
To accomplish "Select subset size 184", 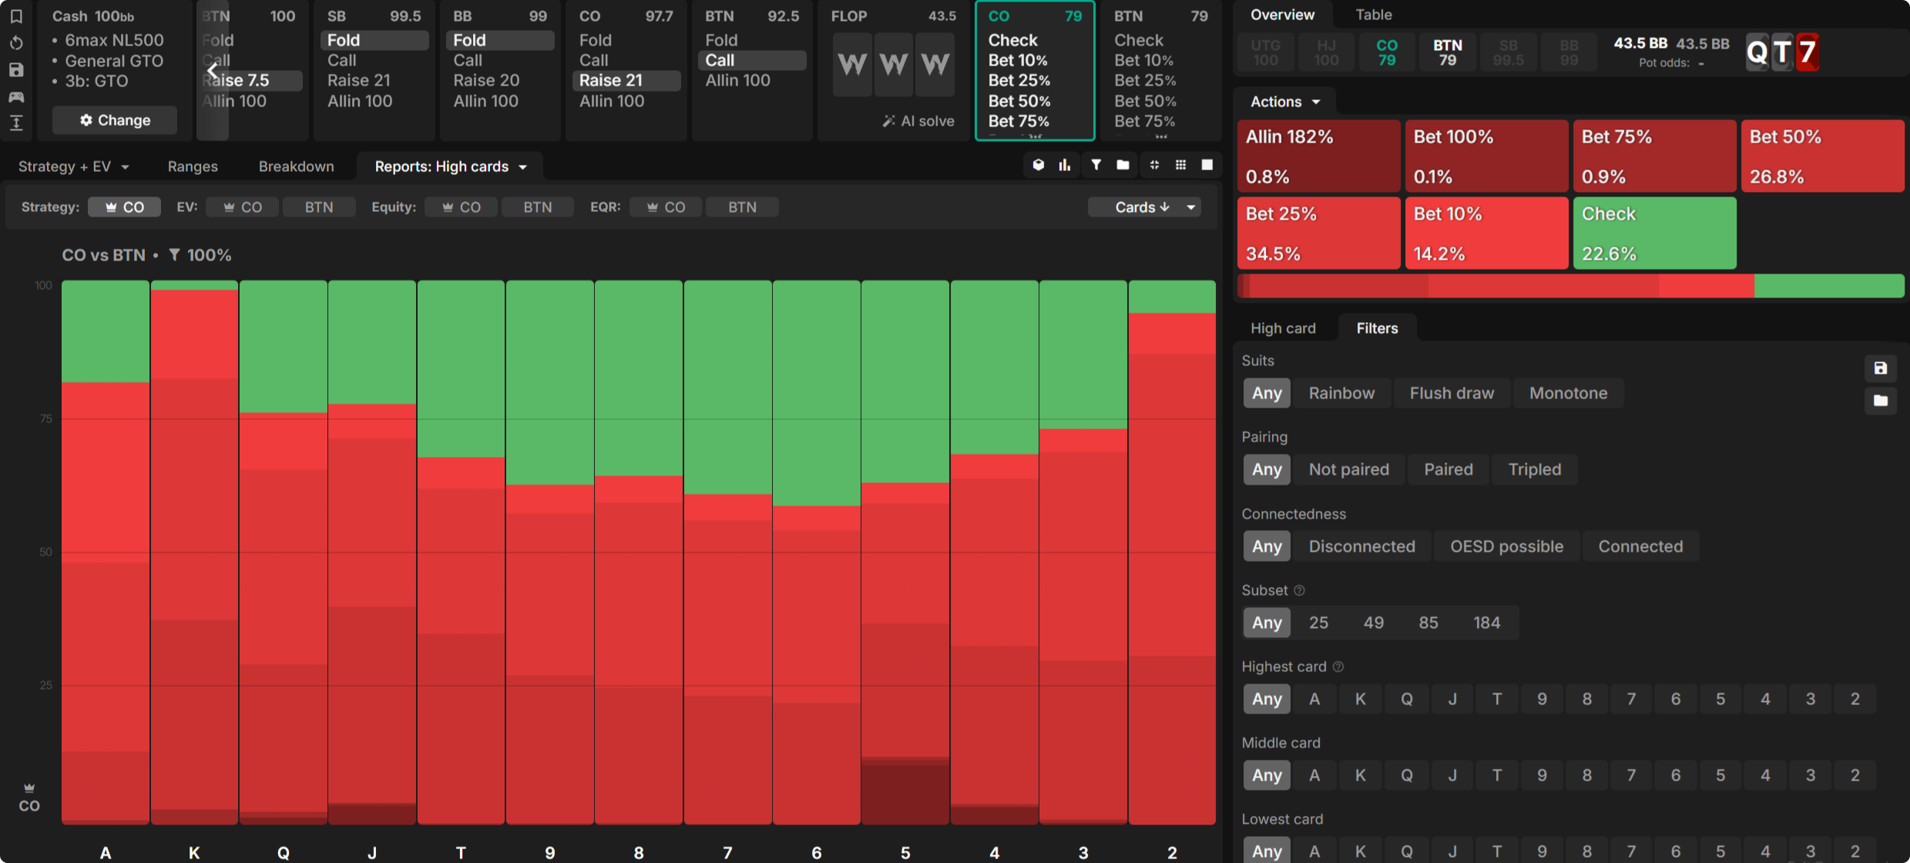I will [1486, 623].
